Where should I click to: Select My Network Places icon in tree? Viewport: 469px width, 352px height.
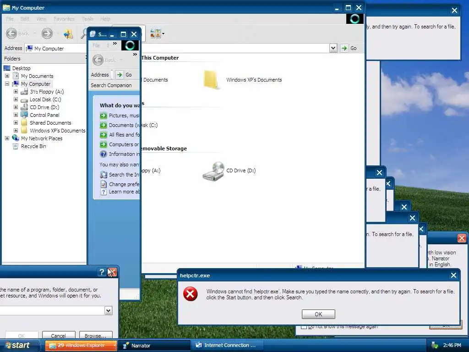(16, 138)
